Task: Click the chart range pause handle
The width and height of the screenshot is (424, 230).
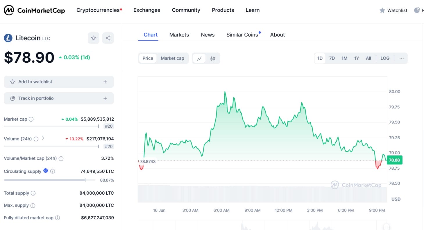Action: tap(386, 227)
